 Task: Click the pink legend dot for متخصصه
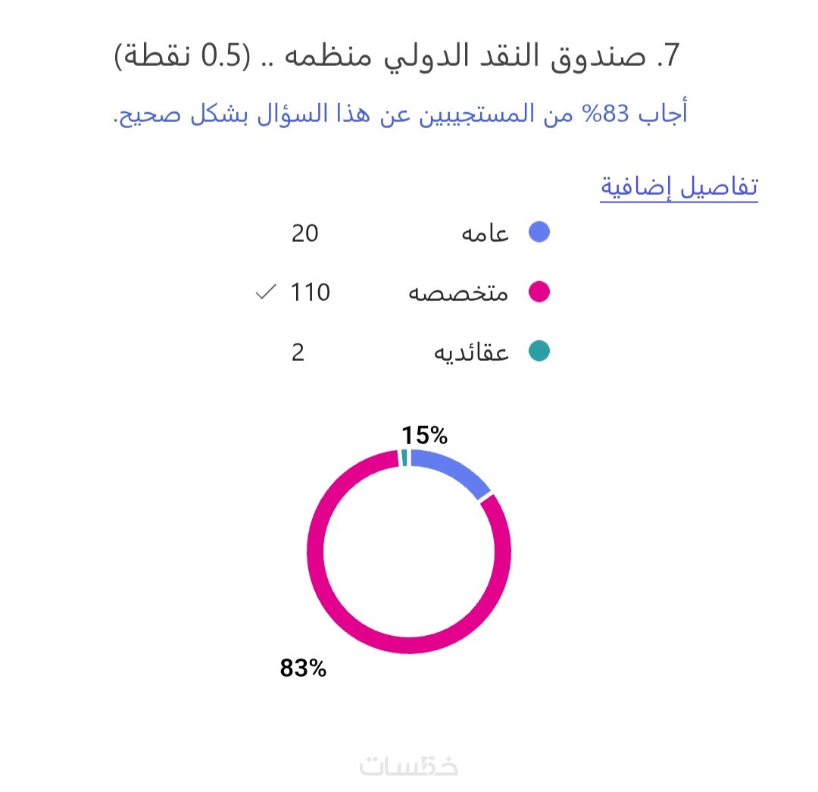(x=539, y=293)
